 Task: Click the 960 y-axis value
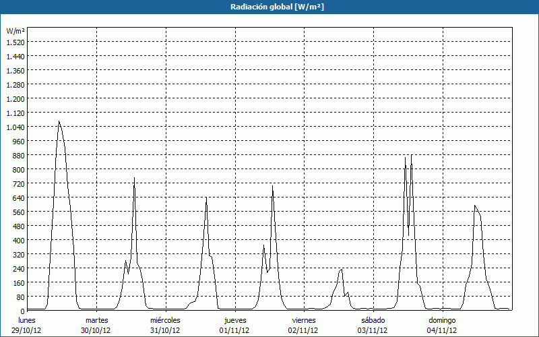coord(19,142)
